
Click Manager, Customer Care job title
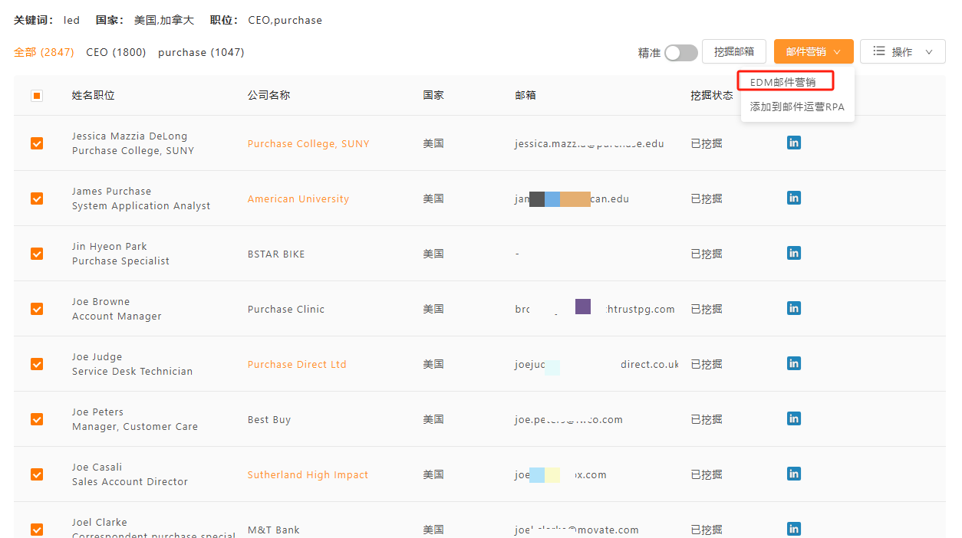click(x=135, y=426)
